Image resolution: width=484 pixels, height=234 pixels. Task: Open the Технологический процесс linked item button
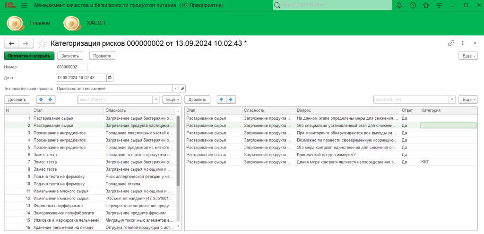click(x=182, y=88)
